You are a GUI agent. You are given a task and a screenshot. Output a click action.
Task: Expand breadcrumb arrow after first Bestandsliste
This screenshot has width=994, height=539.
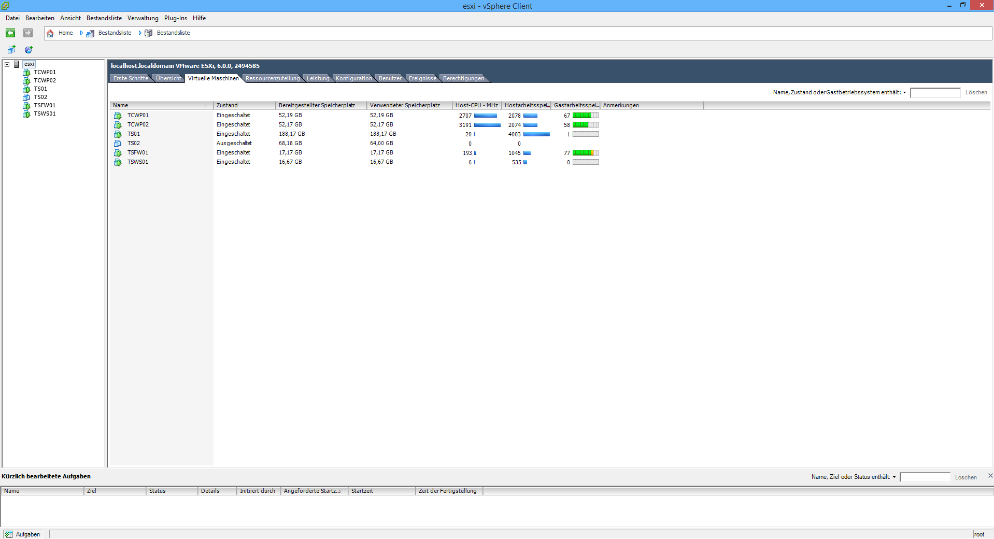(x=140, y=33)
